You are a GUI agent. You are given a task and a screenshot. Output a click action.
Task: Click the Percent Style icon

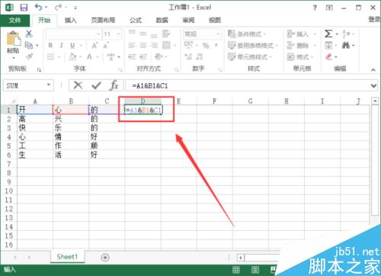(206, 46)
